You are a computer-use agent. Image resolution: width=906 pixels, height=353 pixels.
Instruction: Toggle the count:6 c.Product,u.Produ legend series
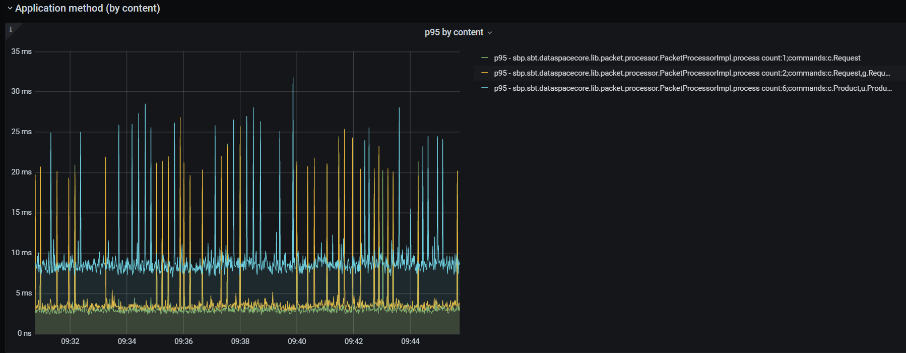pos(692,88)
